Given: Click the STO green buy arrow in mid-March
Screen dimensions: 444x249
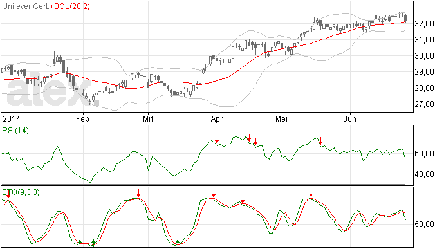Looking at the screenshot, I should tap(178, 243).
